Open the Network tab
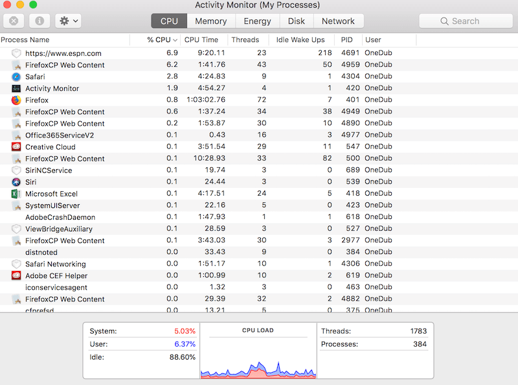This screenshot has width=518, height=385. click(x=338, y=21)
